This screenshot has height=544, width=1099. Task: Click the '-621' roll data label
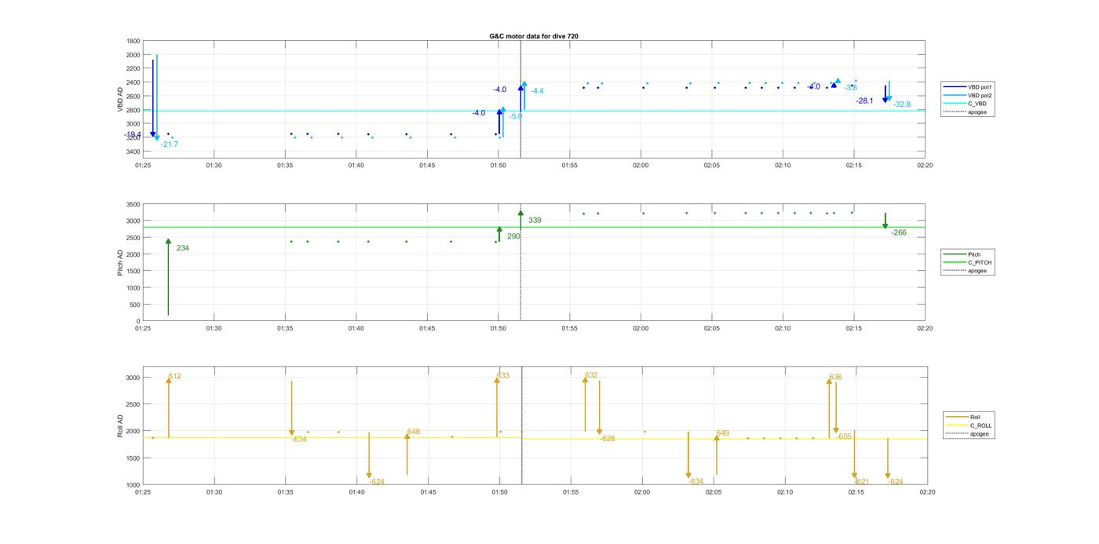click(862, 481)
